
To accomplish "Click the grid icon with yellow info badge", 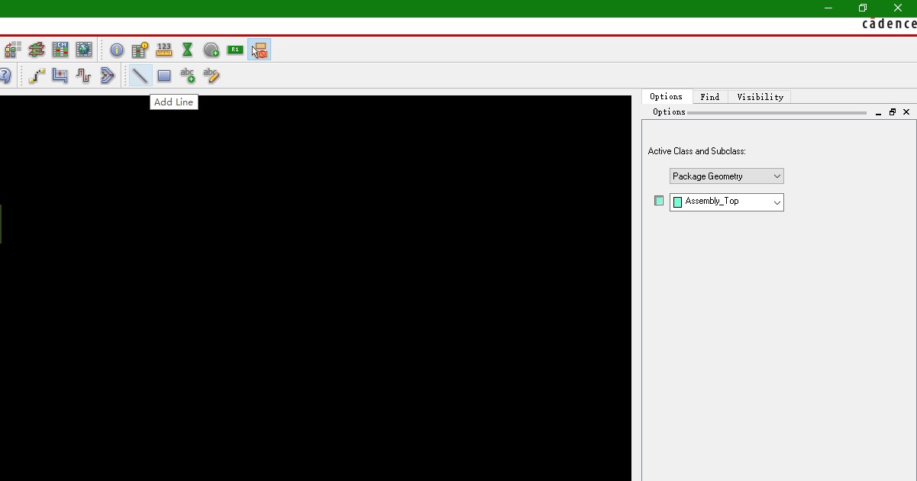I will (x=140, y=50).
